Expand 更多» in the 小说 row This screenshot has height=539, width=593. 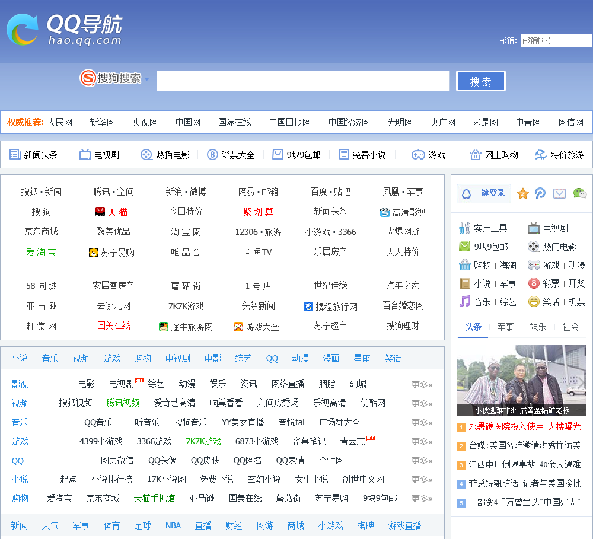tap(422, 480)
